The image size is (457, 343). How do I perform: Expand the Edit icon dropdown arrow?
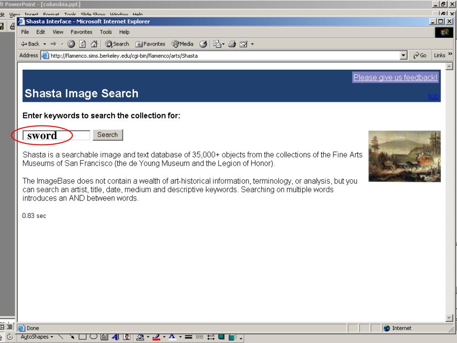pyautogui.click(x=253, y=44)
